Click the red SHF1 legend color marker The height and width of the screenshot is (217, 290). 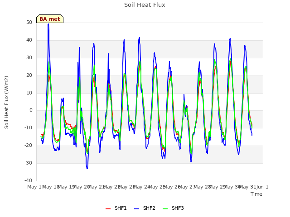(x=108, y=209)
